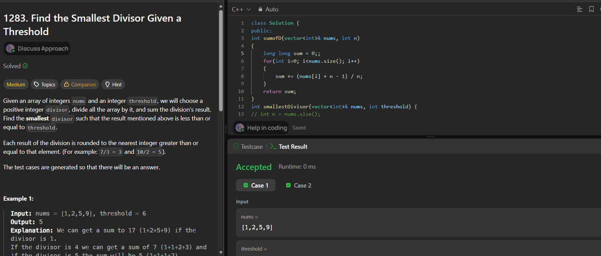The image size is (601, 256).
Task: Select the Case 2 tab
Action: (299, 185)
